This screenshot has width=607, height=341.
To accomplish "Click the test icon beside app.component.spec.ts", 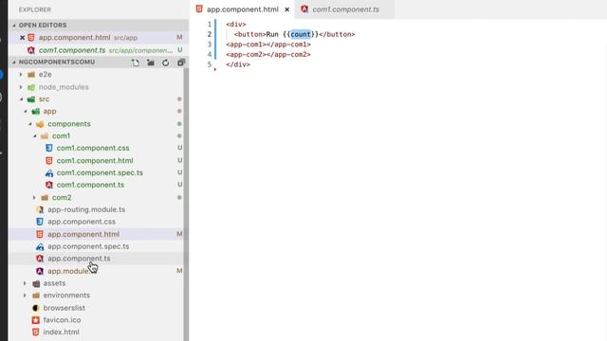I will pos(40,246).
